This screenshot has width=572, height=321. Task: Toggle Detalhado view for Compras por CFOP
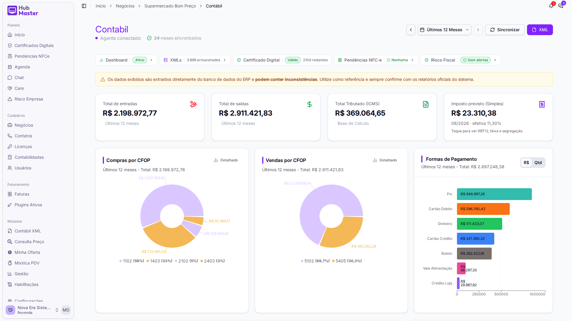(x=226, y=160)
